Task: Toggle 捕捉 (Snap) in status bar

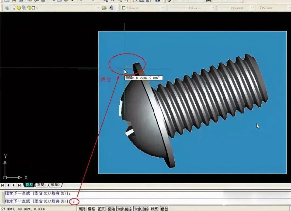Action: (x=82, y=209)
